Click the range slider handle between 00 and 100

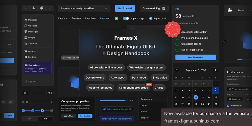[30, 93]
